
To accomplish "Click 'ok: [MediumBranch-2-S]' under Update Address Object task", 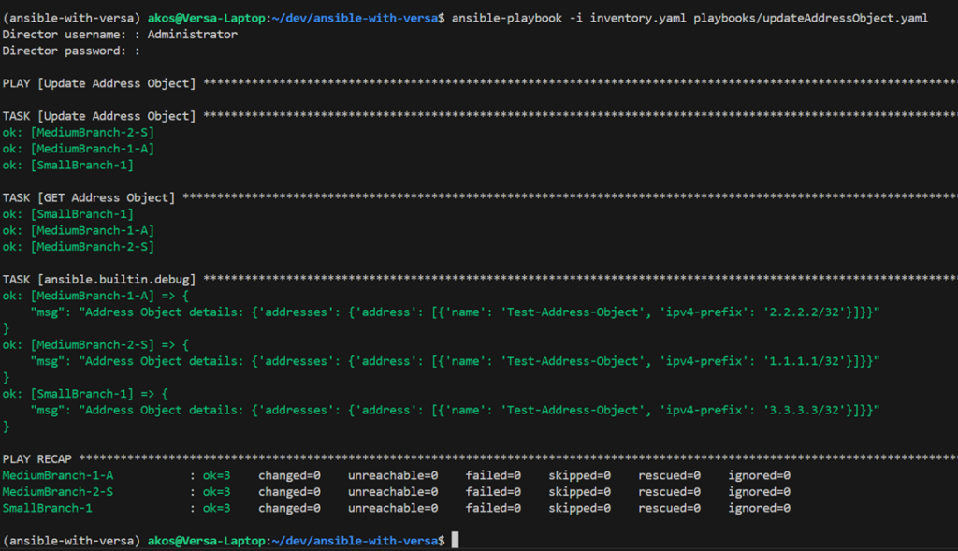I will point(79,133).
